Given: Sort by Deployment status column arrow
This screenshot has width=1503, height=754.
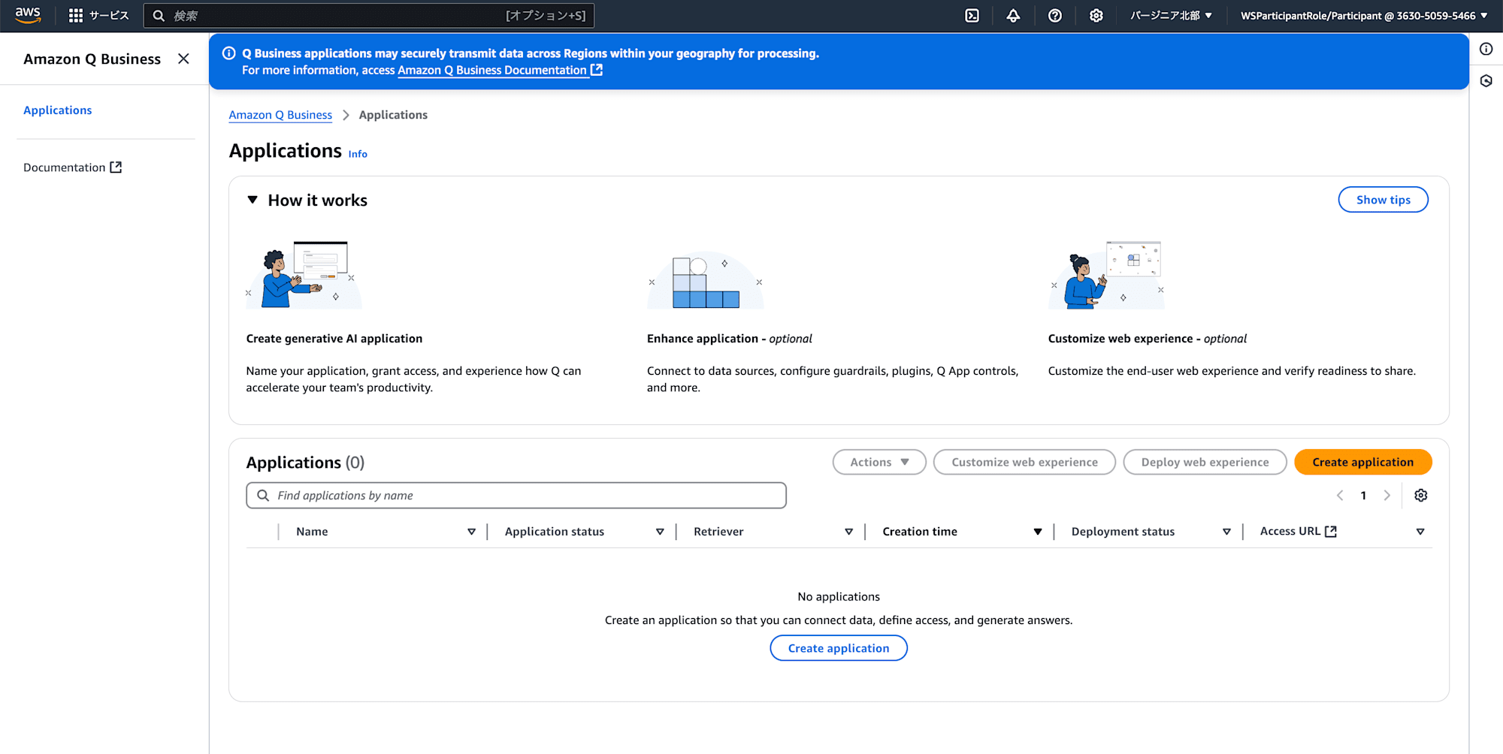Looking at the screenshot, I should [x=1226, y=532].
